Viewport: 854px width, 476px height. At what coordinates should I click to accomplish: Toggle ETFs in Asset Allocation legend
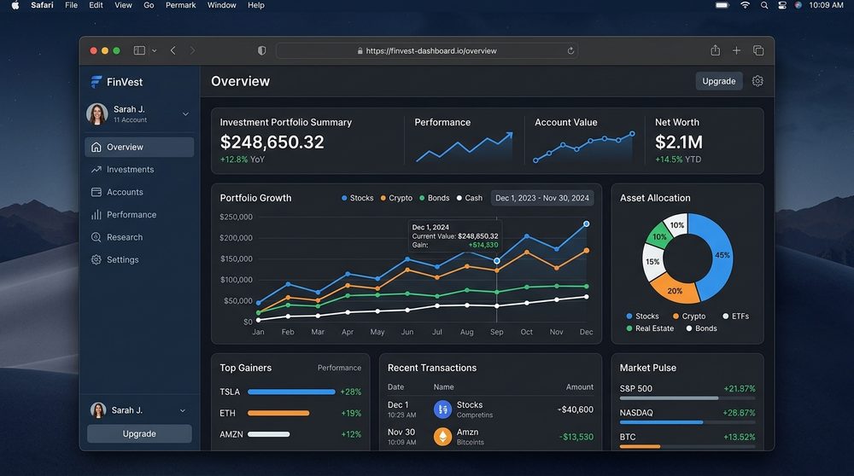[736, 316]
